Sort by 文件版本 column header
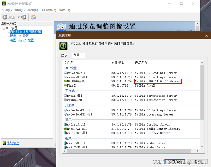The image size is (211, 167). pos(122,63)
